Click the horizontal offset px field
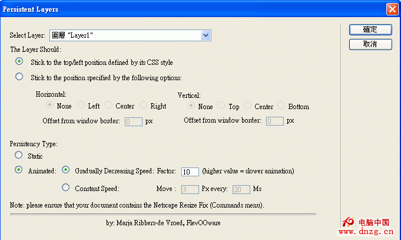This screenshot has height=240, width=401. (x=133, y=121)
